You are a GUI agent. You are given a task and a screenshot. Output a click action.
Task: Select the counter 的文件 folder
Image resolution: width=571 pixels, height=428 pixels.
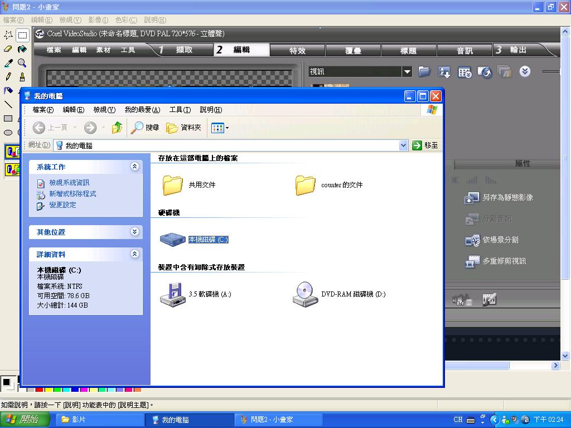329,185
